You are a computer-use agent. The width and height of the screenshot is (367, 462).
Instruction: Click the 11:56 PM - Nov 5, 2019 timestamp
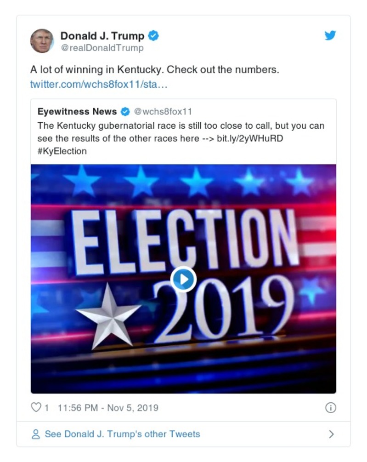[108, 408]
